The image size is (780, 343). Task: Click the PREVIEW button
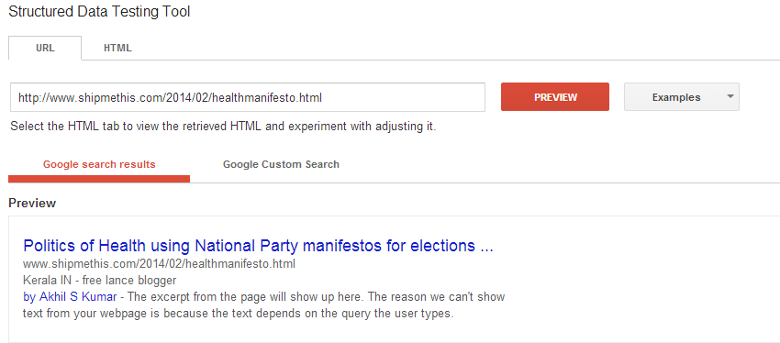[555, 97]
